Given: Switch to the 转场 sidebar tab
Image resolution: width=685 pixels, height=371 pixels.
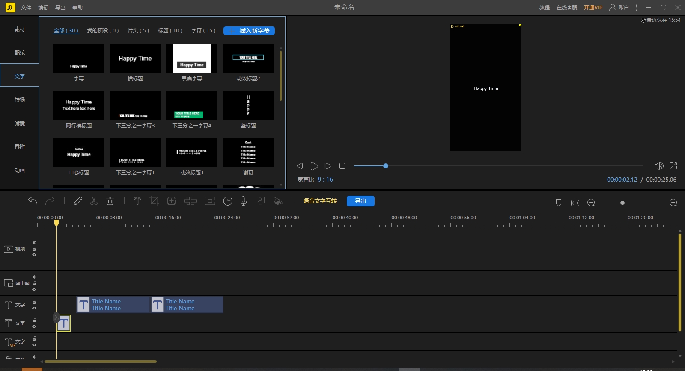Looking at the screenshot, I should pos(20,100).
